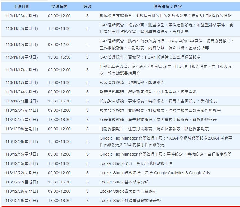Screen dimensions: 240x207
Task: Select the 113/11/24 date in the 09:00~12:00 row
Action: (x=22, y=92)
